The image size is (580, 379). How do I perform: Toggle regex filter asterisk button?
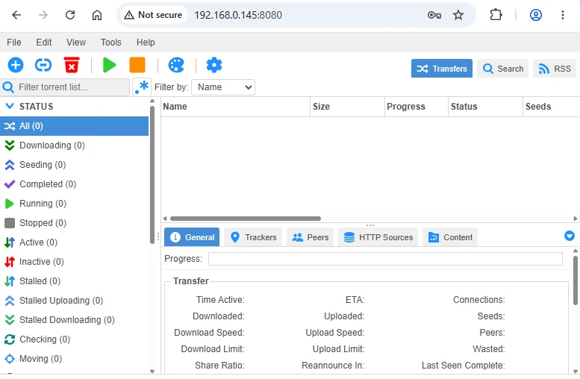(x=142, y=87)
